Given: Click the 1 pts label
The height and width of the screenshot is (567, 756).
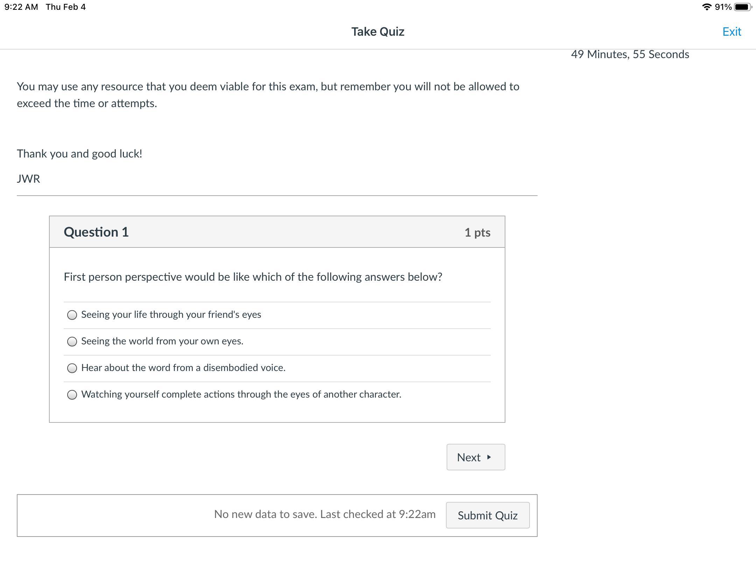Looking at the screenshot, I should 477,232.
